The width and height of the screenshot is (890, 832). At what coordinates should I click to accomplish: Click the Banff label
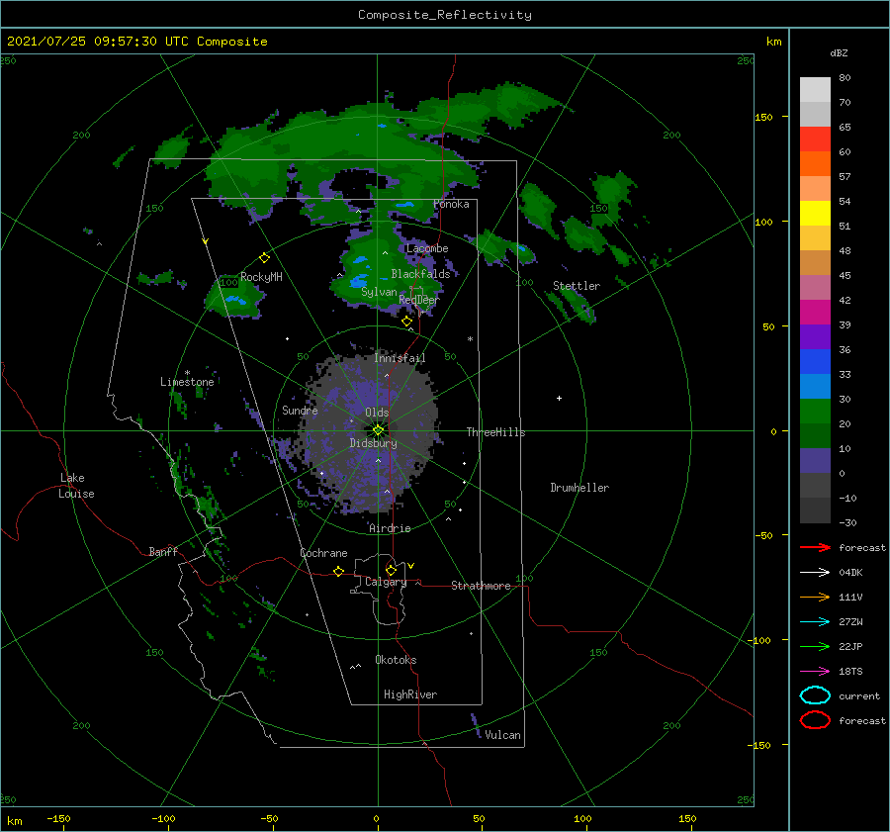163,551
